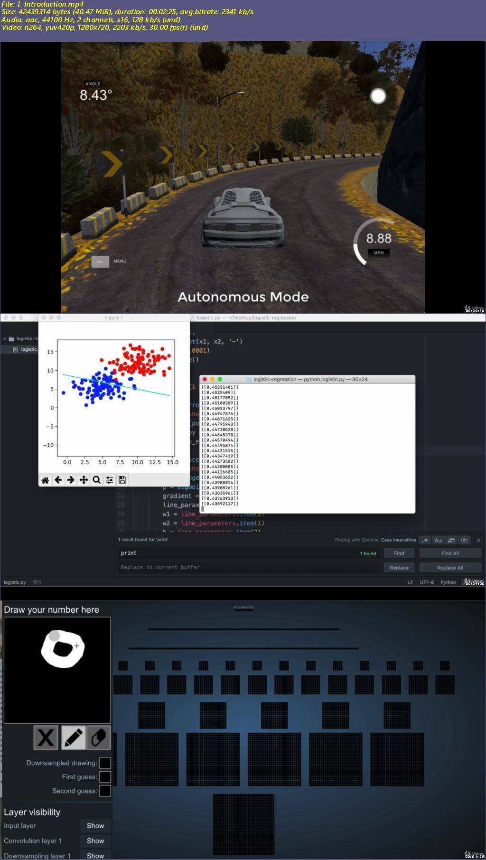Toggle the Match Case (Aa) option
Viewport: 486px width, 860px height.
pyautogui.click(x=438, y=540)
